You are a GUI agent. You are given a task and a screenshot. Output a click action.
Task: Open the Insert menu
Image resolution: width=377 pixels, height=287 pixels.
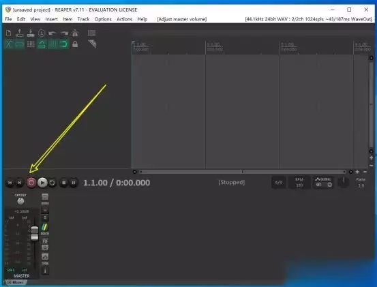coord(51,19)
